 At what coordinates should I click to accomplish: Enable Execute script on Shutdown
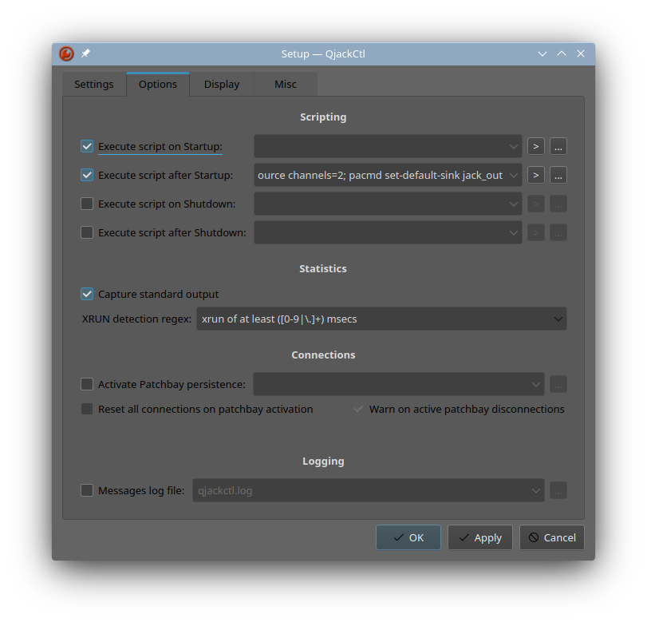pos(87,204)
